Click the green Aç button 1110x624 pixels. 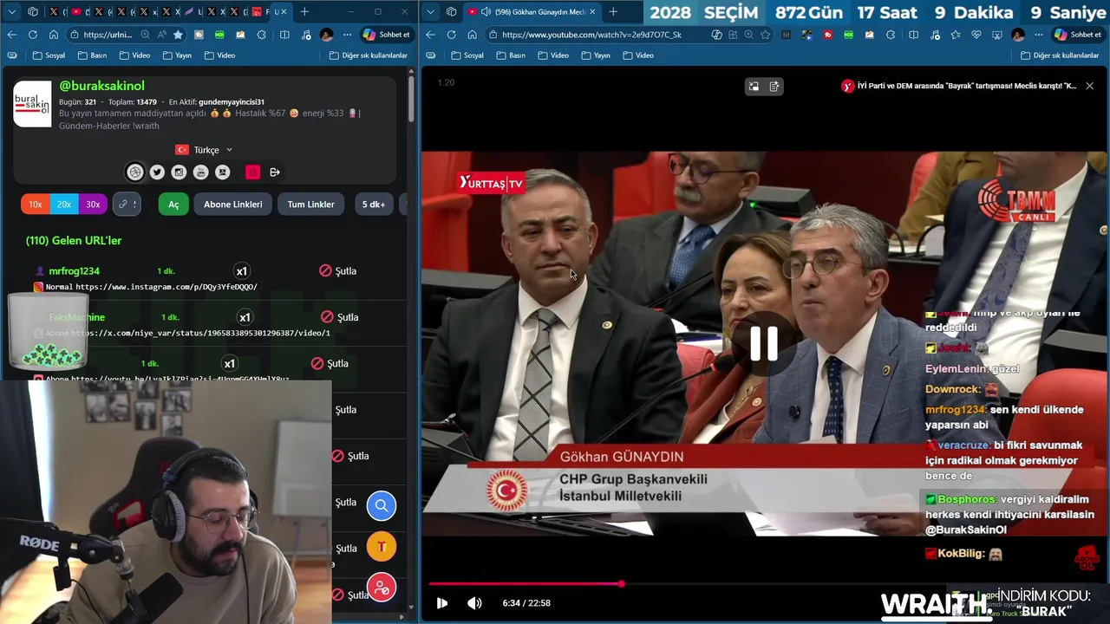point(173,205)
